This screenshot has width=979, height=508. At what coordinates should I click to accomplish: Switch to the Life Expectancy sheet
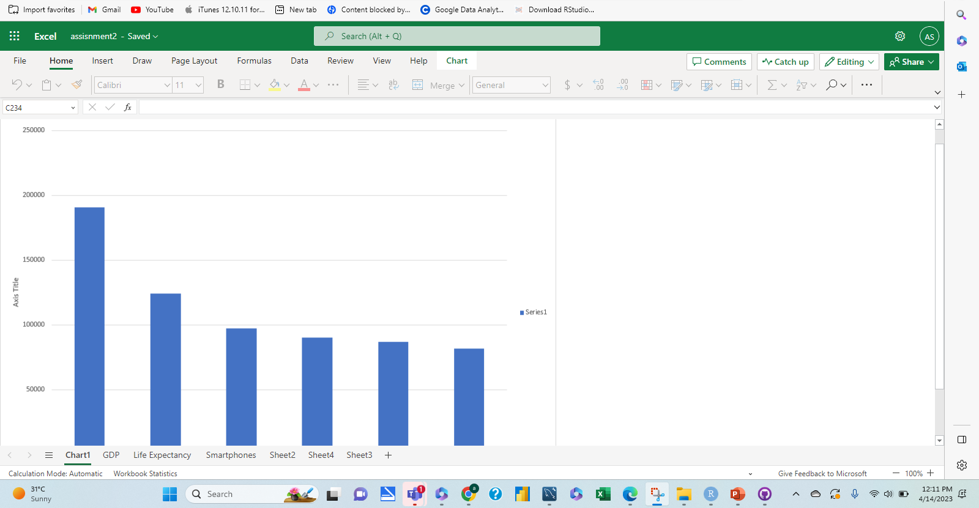[x=162, y=455]
